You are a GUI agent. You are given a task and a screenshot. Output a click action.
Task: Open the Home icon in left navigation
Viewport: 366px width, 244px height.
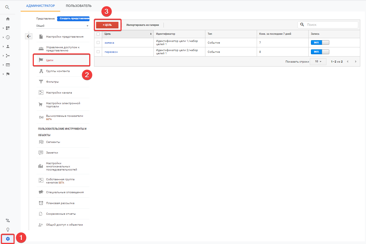coord(8,19)
